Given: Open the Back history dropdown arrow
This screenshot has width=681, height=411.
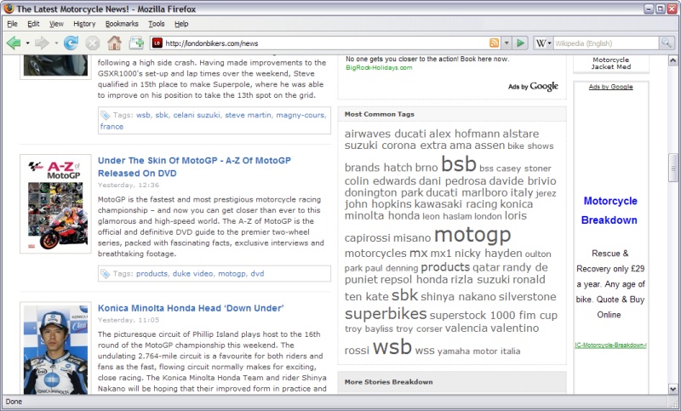Looking at the screenshot, I should (x=27, y=43).
